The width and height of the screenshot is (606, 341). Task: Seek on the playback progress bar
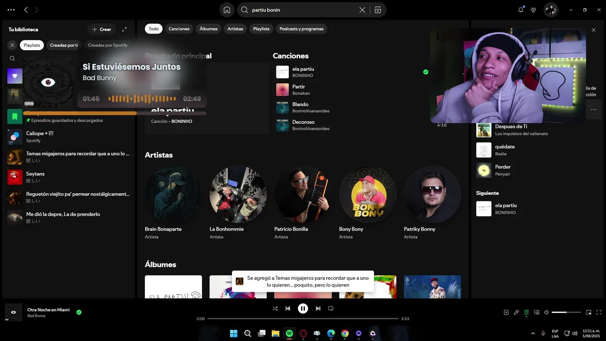tap(303, 319)
